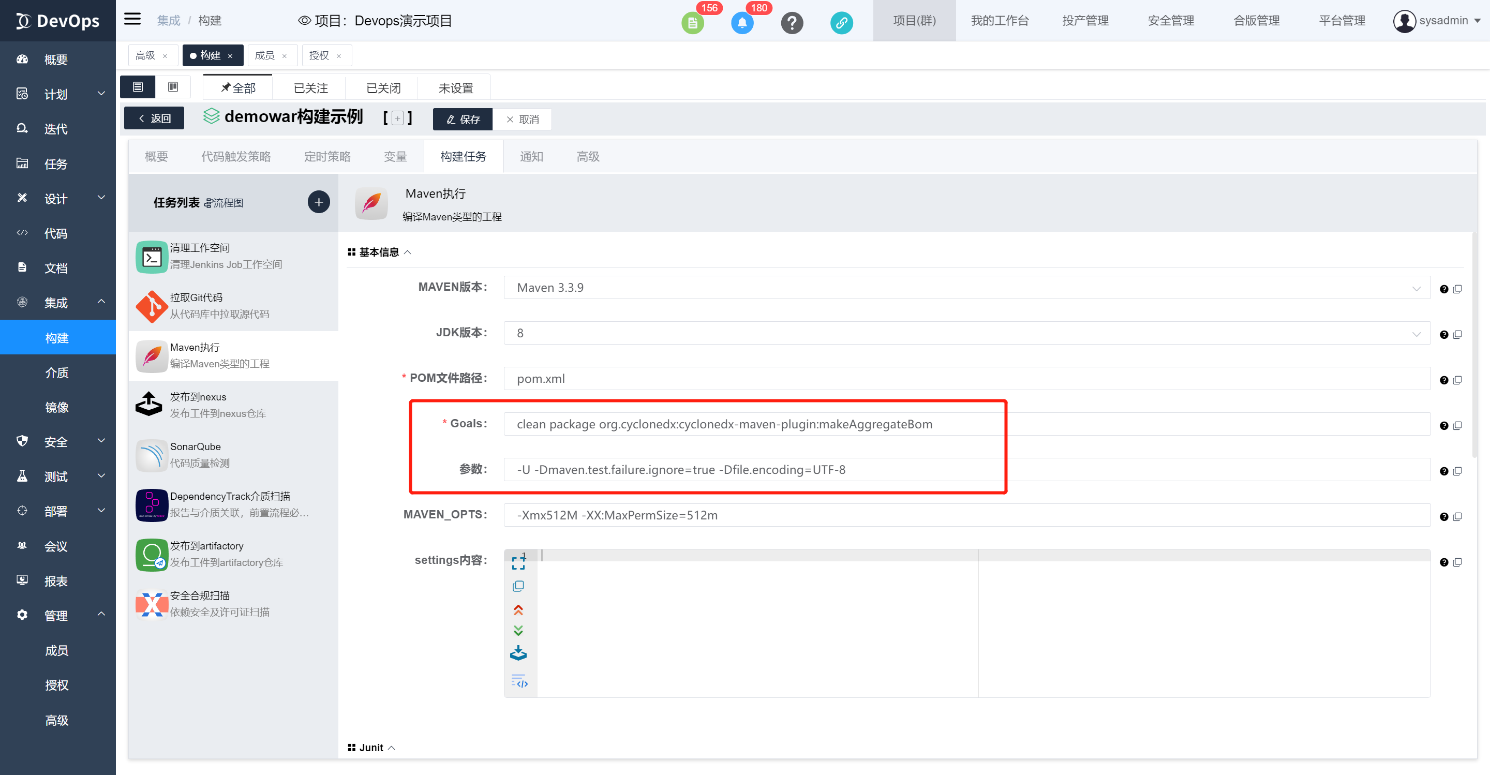Screen dimensions: 1490x775
Task: Open the MAVEN版本 dropdown
Action: (966, 288)
